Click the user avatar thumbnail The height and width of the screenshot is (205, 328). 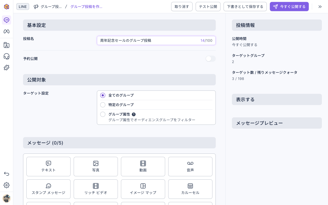(x=6, y=198)
